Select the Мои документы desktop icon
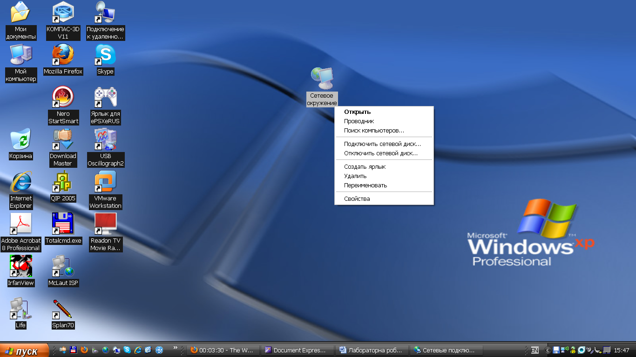This screenshot has height=357, width=636. 20,21
